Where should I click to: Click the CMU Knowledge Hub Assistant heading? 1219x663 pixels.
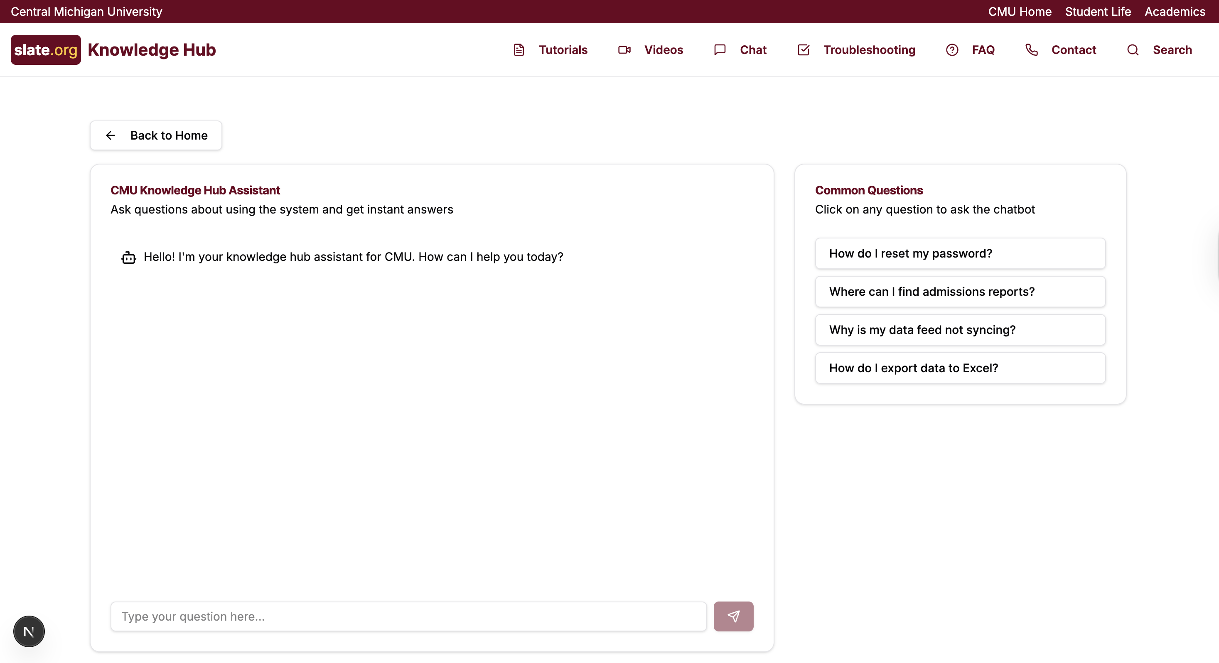click(195, 190)
